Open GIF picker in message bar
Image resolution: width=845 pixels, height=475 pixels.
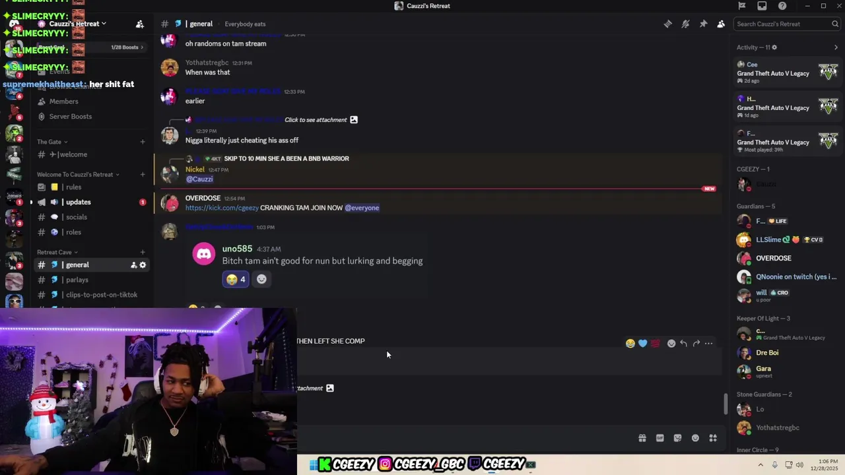(x=659, y=438)
